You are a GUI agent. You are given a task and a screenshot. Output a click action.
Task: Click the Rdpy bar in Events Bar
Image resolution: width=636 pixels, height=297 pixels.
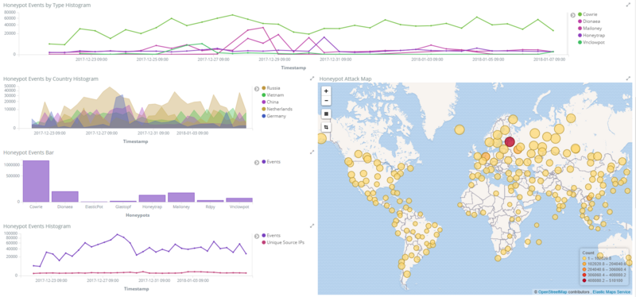coord(210,201)
